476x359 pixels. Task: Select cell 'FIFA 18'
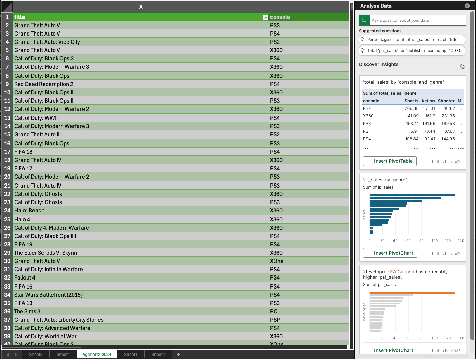141,152
